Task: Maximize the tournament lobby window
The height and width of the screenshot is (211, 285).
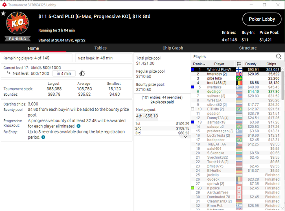Action: 265,5
